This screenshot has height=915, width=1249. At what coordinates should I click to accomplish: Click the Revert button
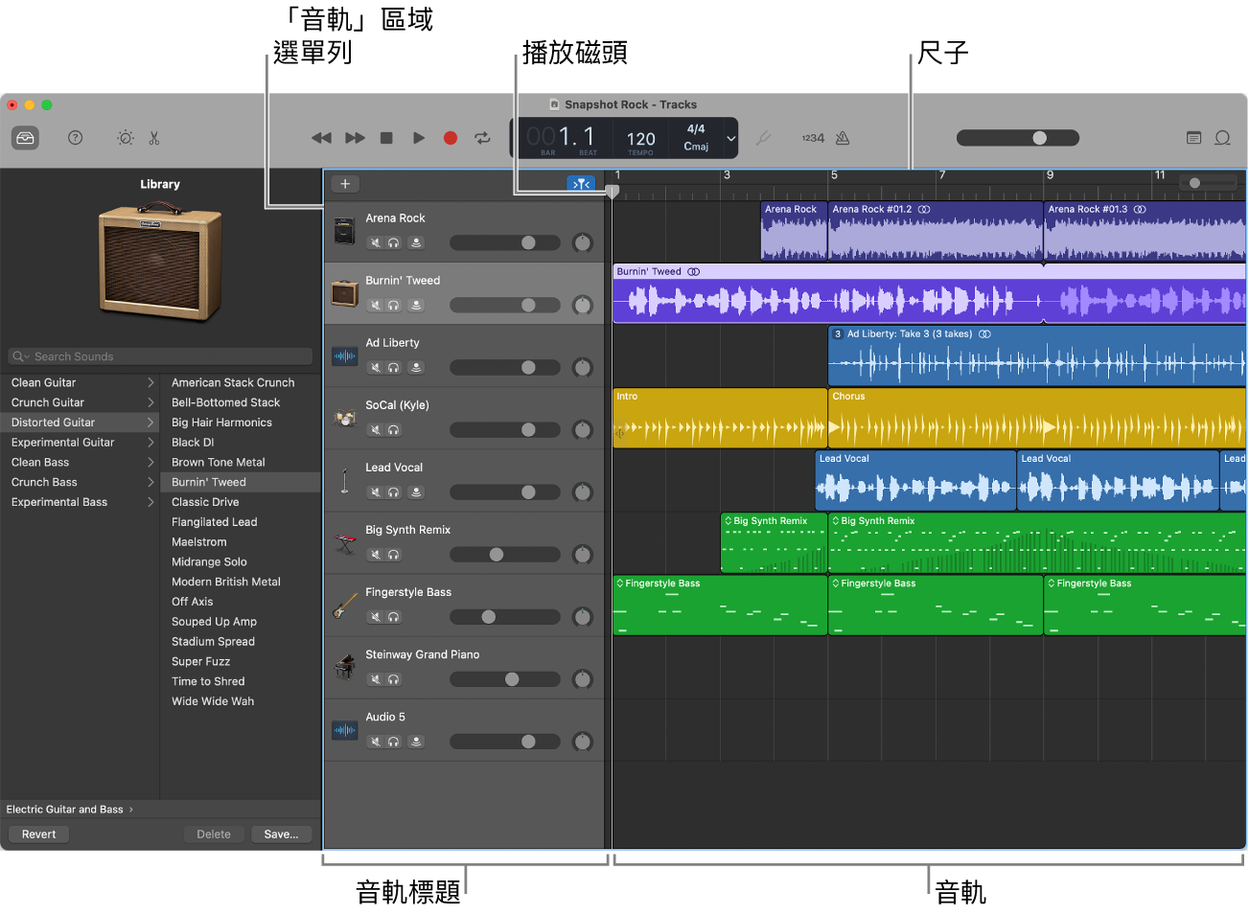(x=39, y=835)
